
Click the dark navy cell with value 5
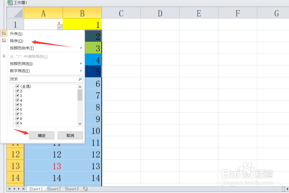click(93, 71)
